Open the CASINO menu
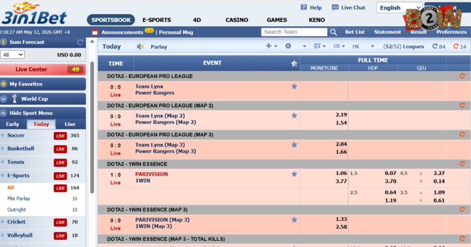471x247 pixels. pos(237,20)
